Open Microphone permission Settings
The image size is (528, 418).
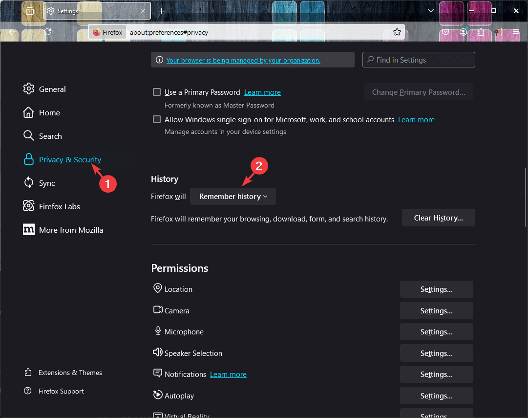coord(436,331)
